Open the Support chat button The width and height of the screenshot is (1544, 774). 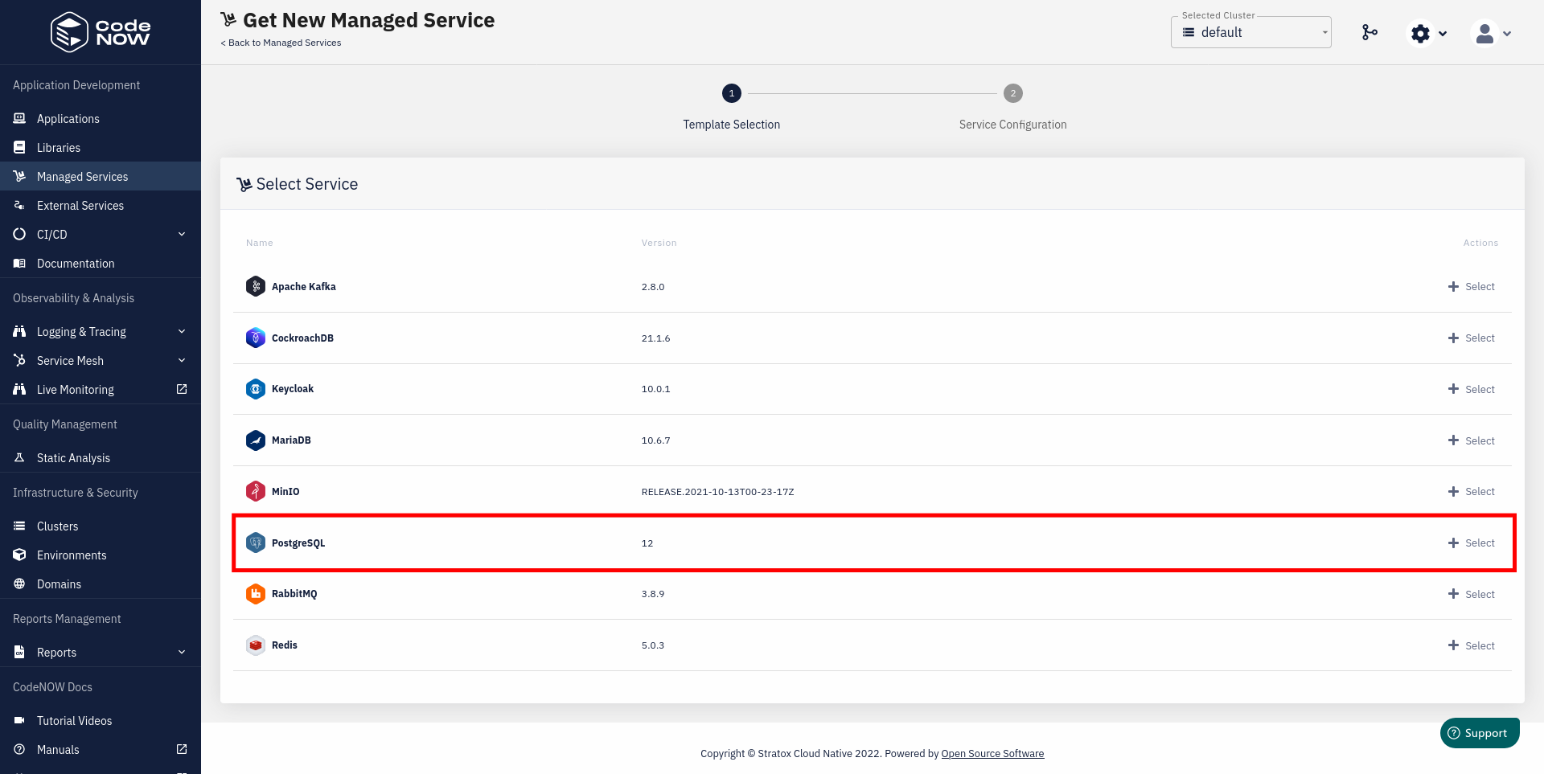pos(1480,733)
